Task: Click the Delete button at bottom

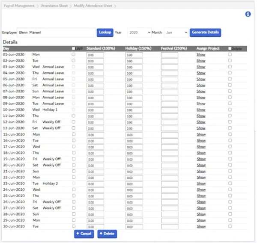Action: click(107, 234)
